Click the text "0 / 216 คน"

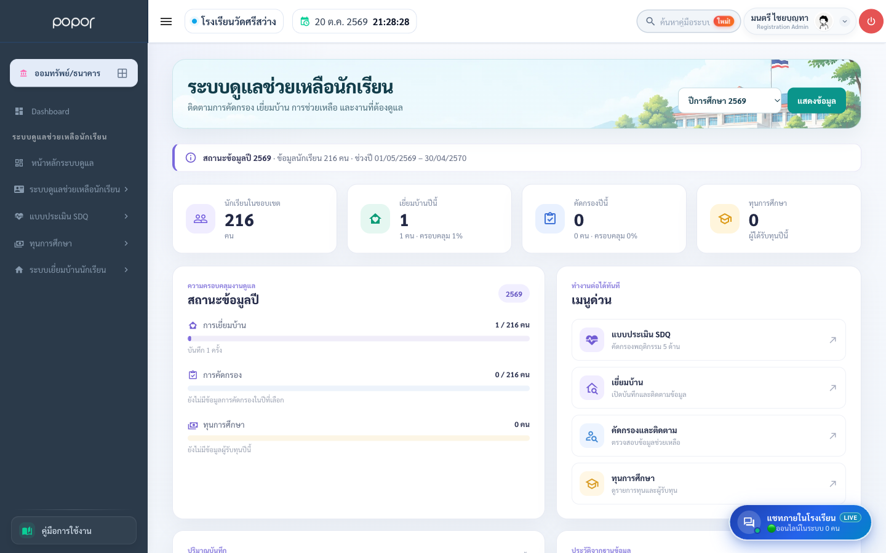click(513, 375)
